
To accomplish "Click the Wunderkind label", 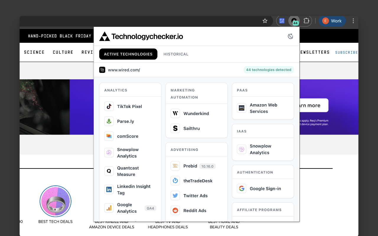I will coord(196,114).
